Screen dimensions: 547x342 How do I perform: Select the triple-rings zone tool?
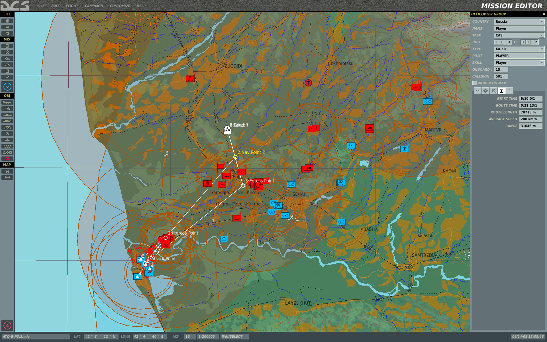7,146
